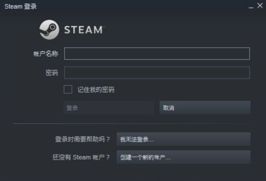Click the horizontal separator line below 取消

131,124
